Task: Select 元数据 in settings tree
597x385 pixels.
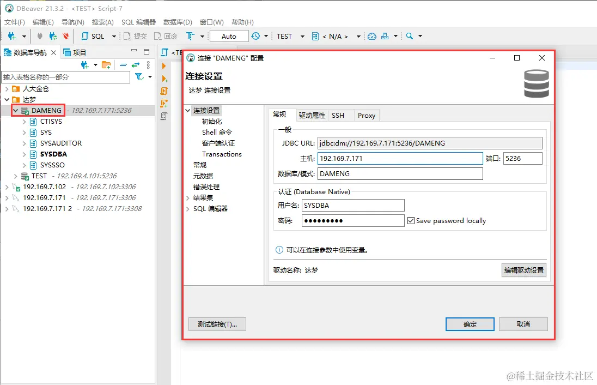Action: (x=203, y=176)
